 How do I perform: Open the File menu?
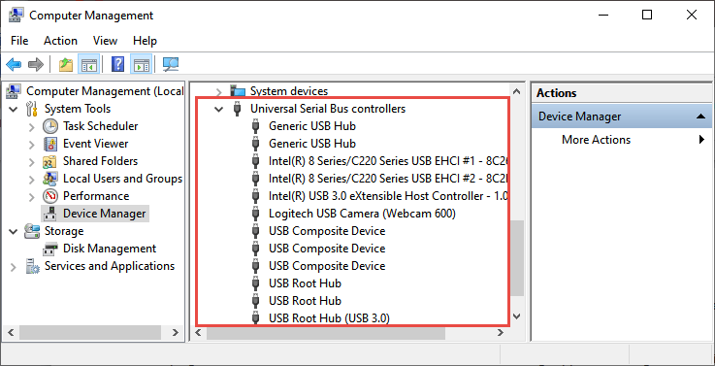pos(19,41)
